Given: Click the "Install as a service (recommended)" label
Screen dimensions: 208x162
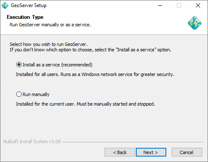Looking at the screenshot, I should pos(58,65).
